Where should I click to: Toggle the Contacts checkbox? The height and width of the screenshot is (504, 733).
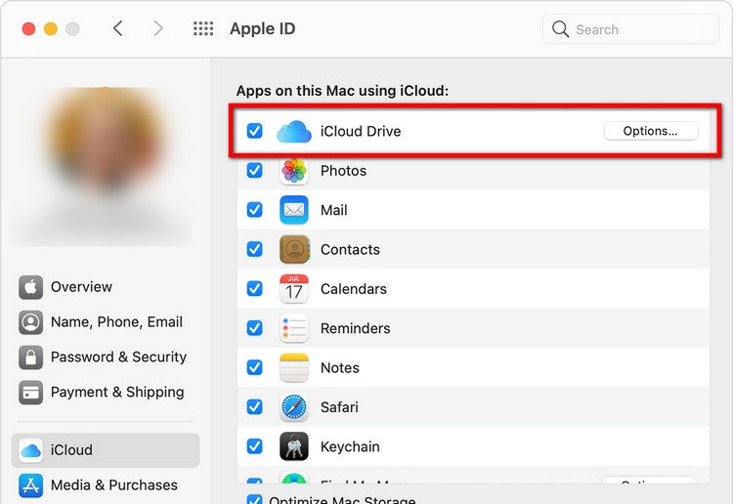tap(254, 249)
